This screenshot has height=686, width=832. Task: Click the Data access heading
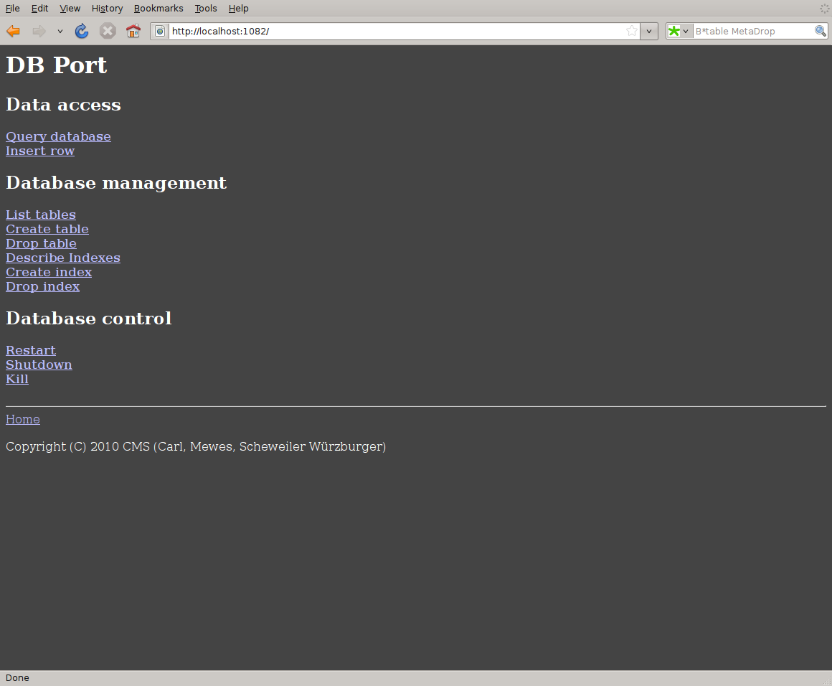pos(64,105)
